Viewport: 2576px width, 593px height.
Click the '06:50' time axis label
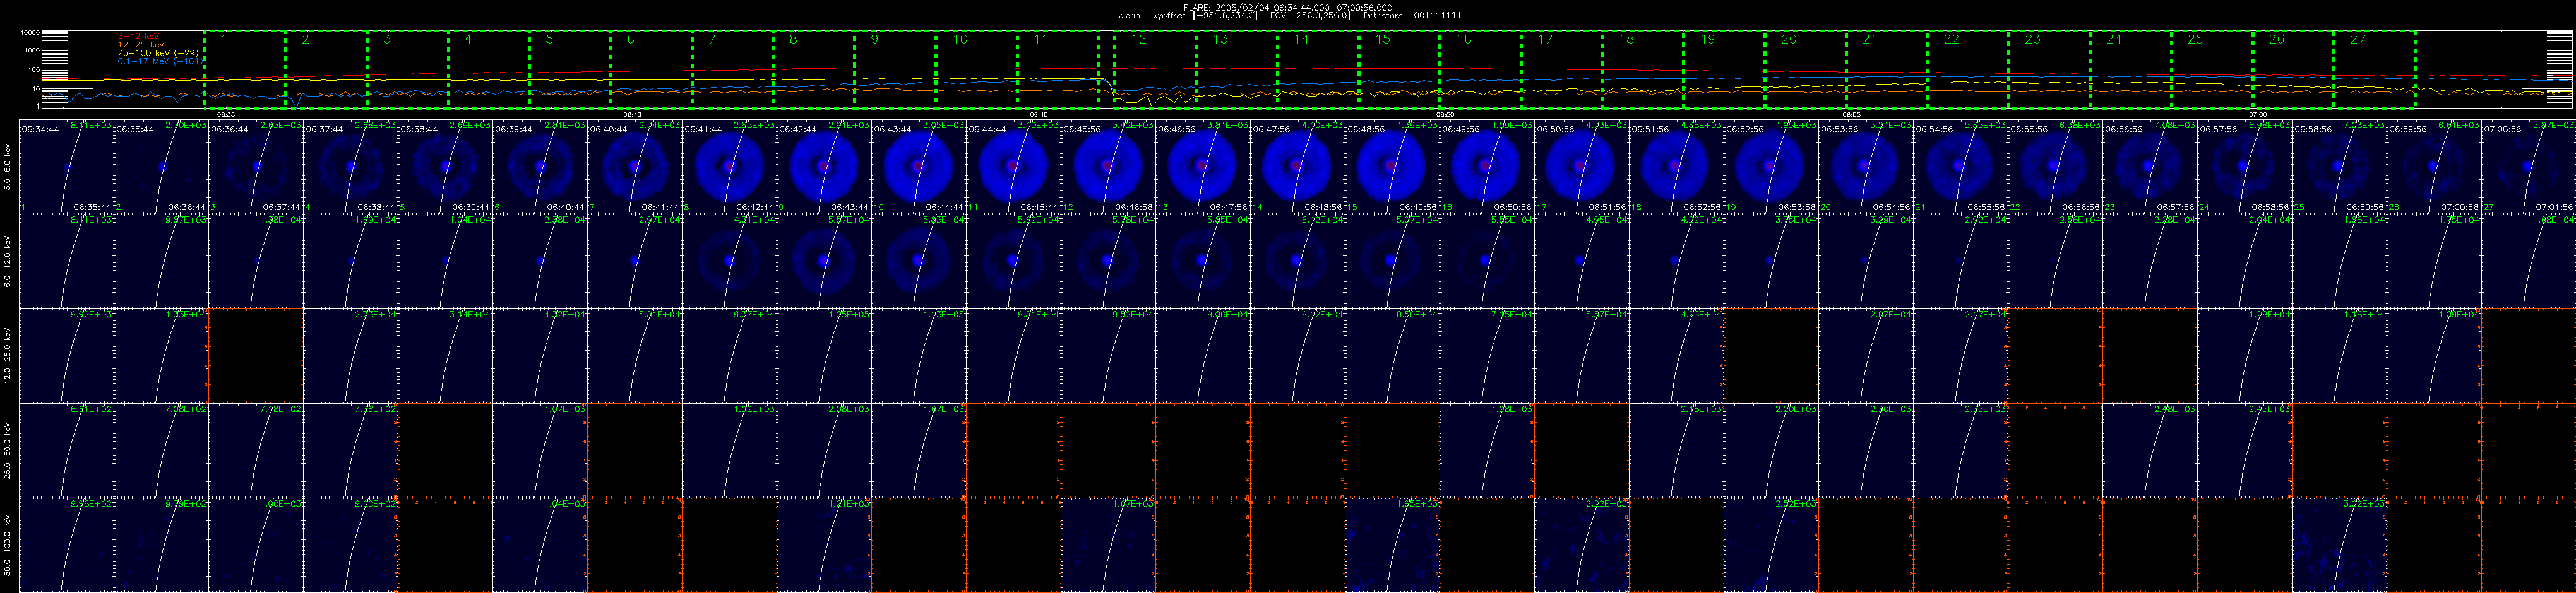pyautogui.click(x=1445, y=114)
